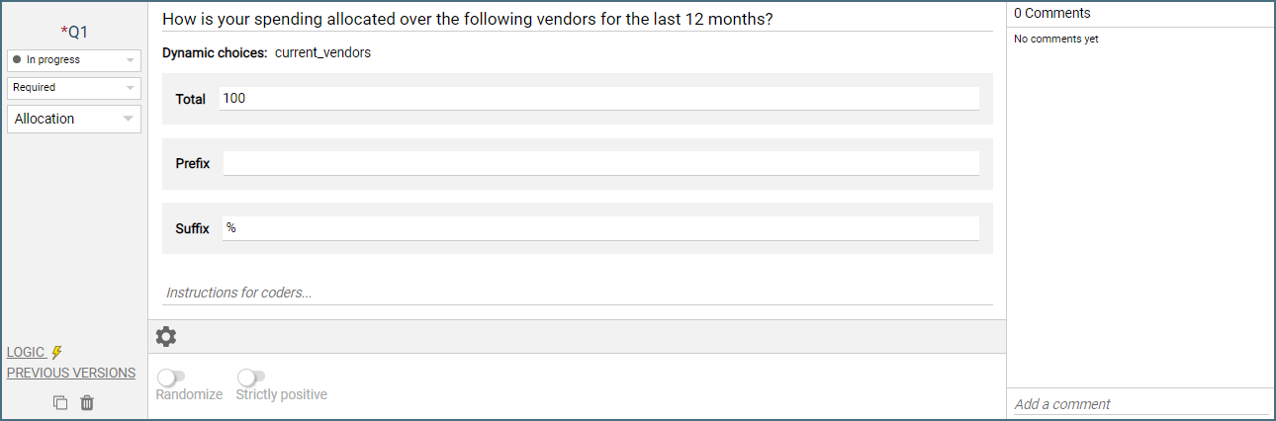
Task: Click the Q1 question label
Action: [x=74, y=32]
